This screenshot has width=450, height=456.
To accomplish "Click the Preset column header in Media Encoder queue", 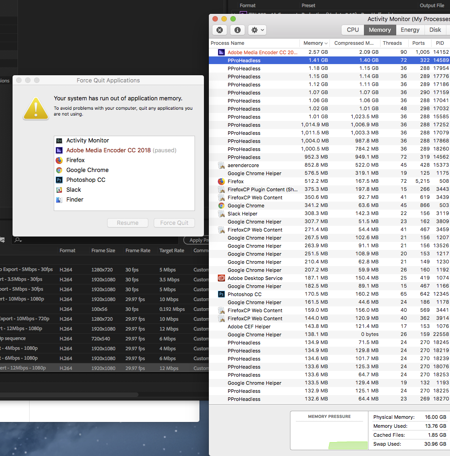I will [x=308, y=5].
